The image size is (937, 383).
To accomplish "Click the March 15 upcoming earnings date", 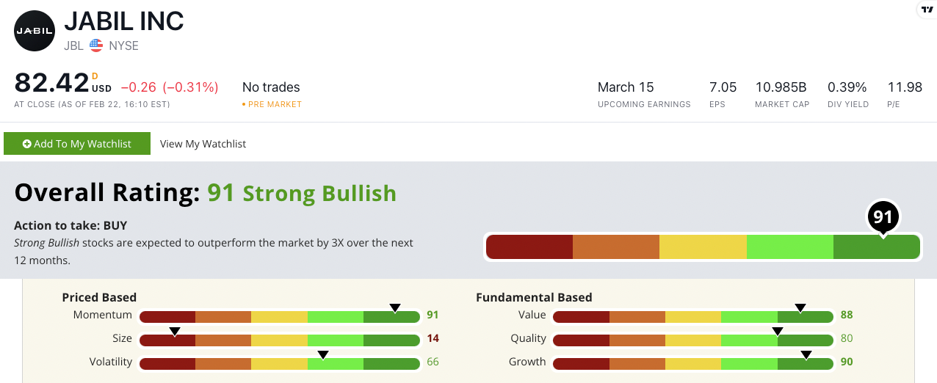I will tap(626, 87).
